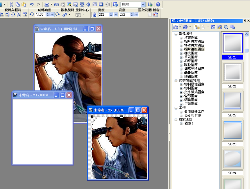This screenshot has width=250, height=189.
Task: Click the first rotate-and-flip icon under 旋轉與翻轉
Action: point(2,15)
